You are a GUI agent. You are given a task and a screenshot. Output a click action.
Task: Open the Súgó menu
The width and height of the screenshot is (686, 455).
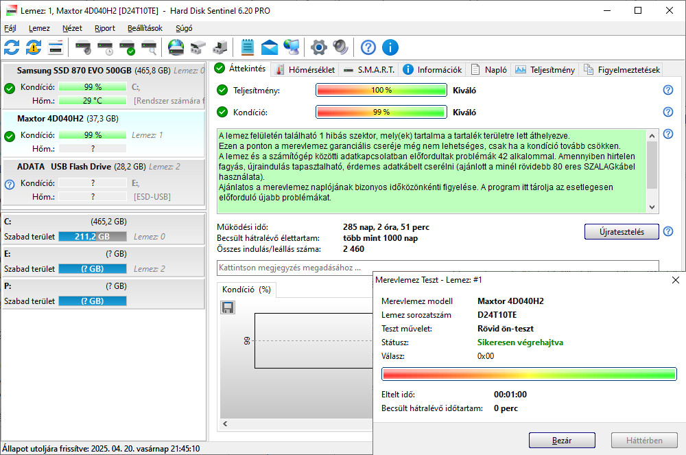(184, 28)
